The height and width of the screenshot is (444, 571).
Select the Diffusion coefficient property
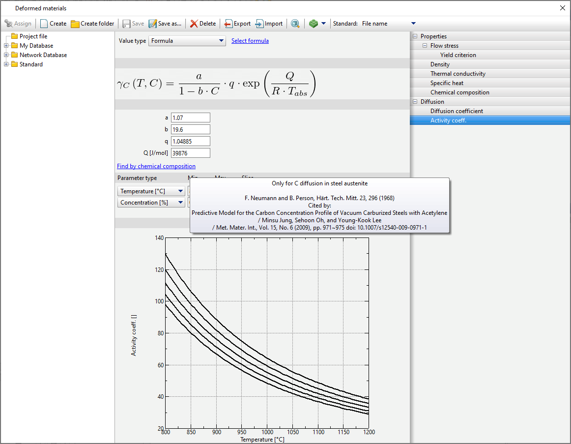(457, 111)
